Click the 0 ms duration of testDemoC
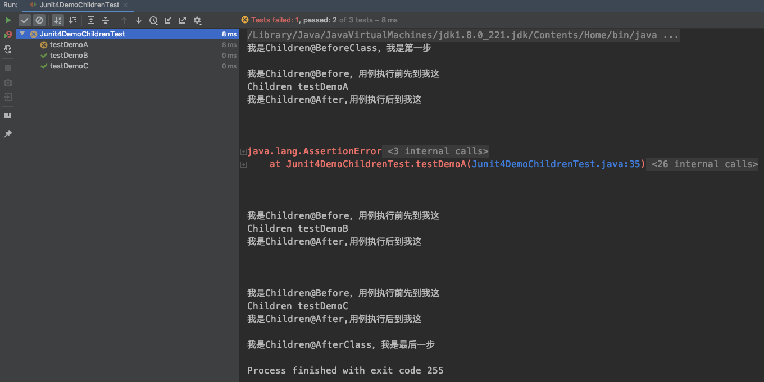764x382 pixels. pos(229,66)
